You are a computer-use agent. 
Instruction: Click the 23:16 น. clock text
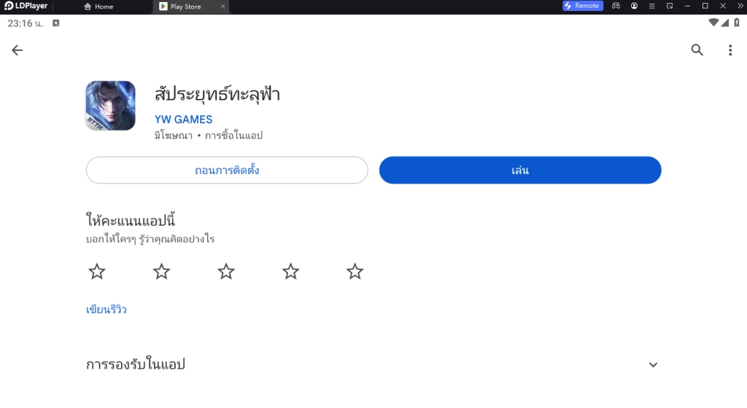(x=26, y=23)
